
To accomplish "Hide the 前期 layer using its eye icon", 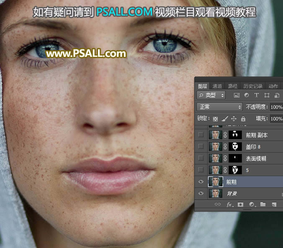I will pos(201,182).
